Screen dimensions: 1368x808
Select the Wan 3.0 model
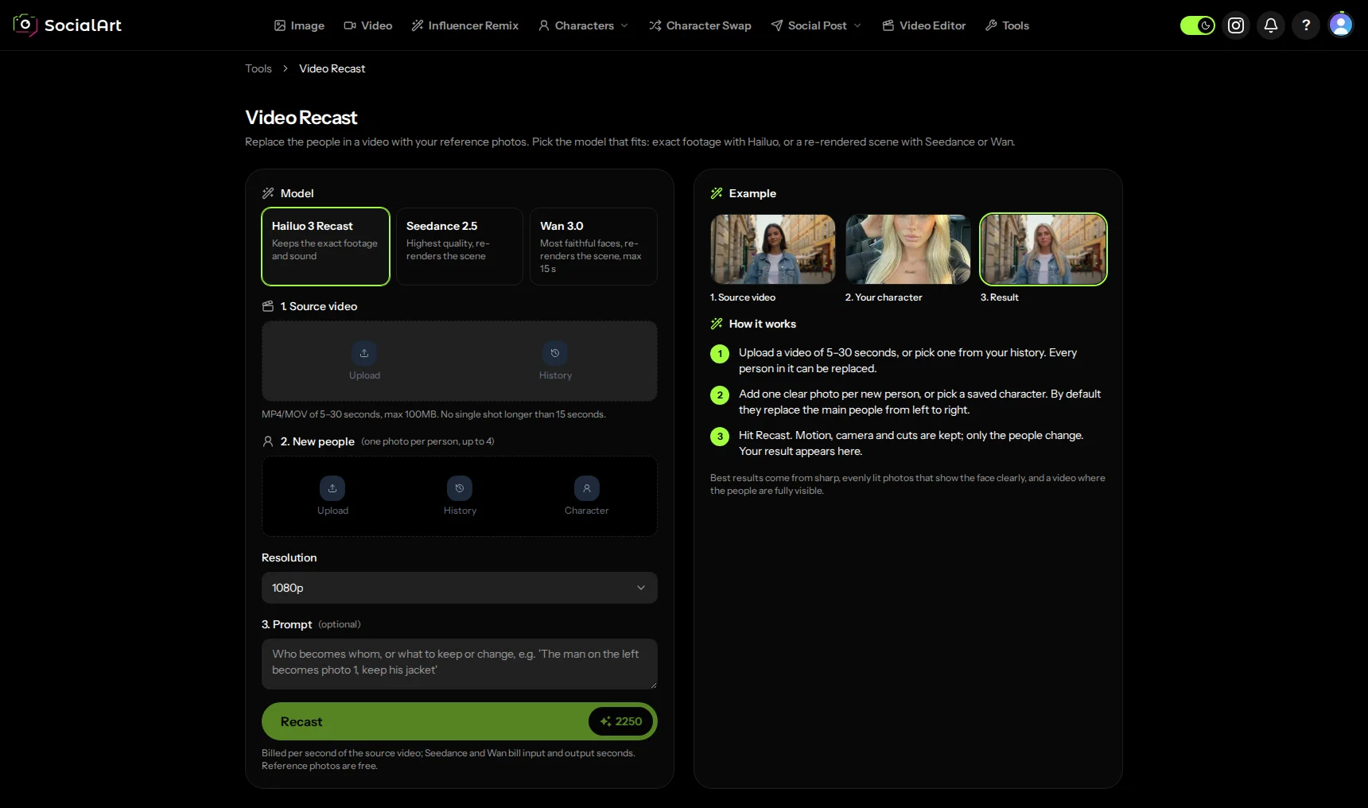point(593,247)
